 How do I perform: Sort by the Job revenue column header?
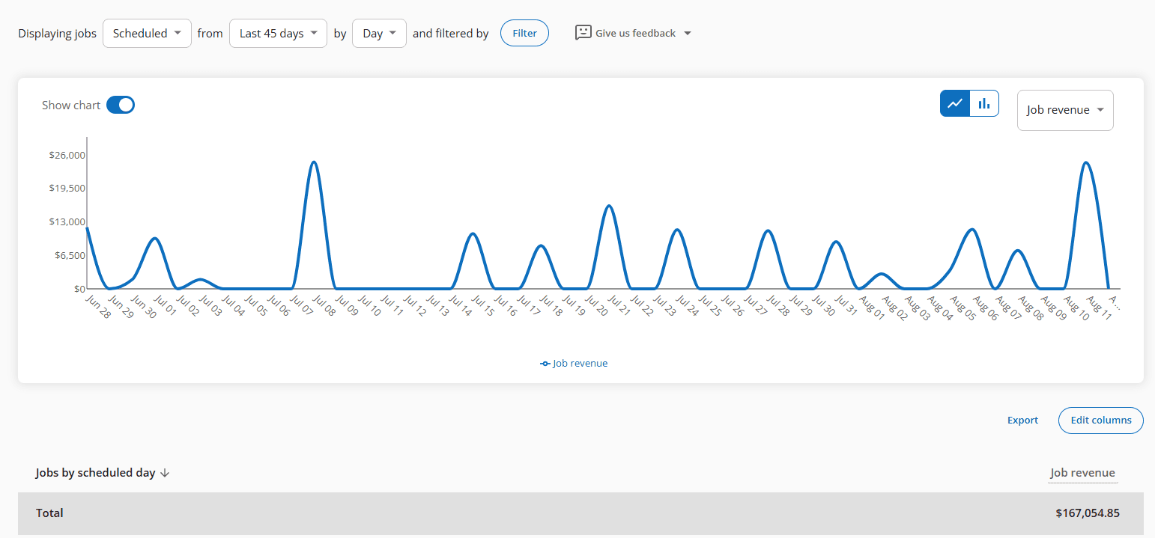(1082, 472)
